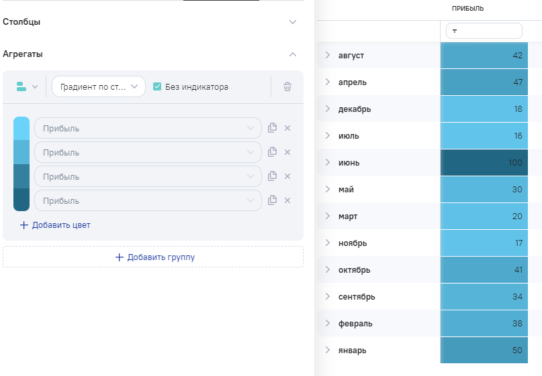Expand the июнь row
542x376 pixels.
point(328,162)
